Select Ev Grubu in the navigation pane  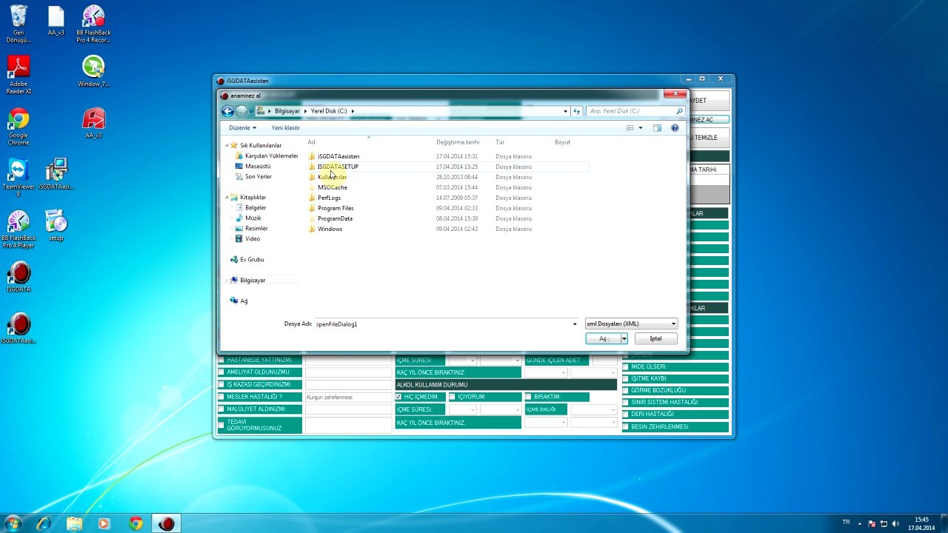tap(252, 260)
